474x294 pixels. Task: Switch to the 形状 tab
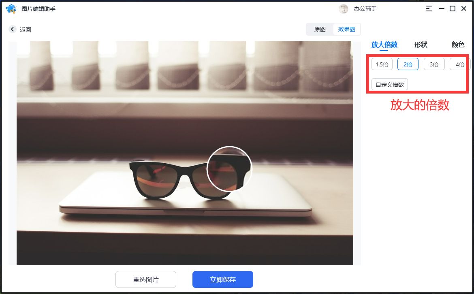point(421,45)
